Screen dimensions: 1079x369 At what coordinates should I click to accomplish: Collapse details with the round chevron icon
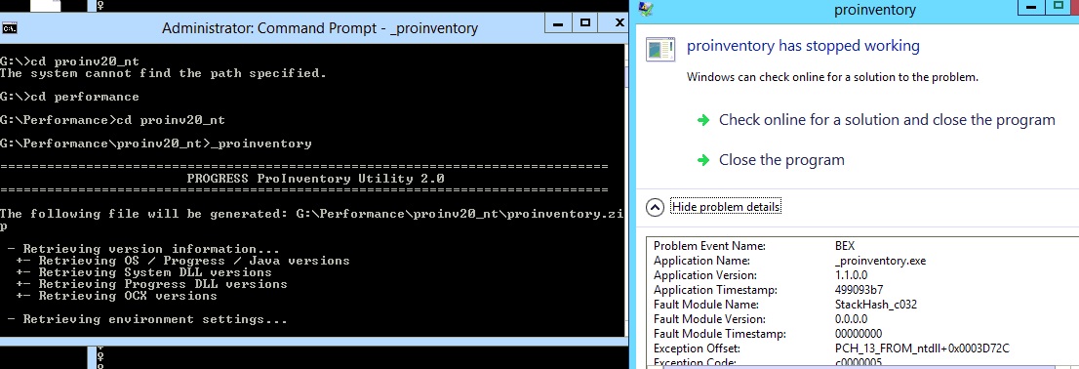[x=656, y=207]
